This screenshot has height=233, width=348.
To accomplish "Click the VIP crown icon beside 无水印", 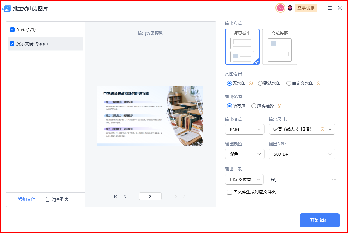I will [251, 83].
